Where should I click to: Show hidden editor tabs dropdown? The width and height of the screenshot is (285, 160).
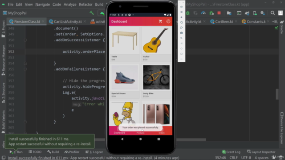point(274,22)
